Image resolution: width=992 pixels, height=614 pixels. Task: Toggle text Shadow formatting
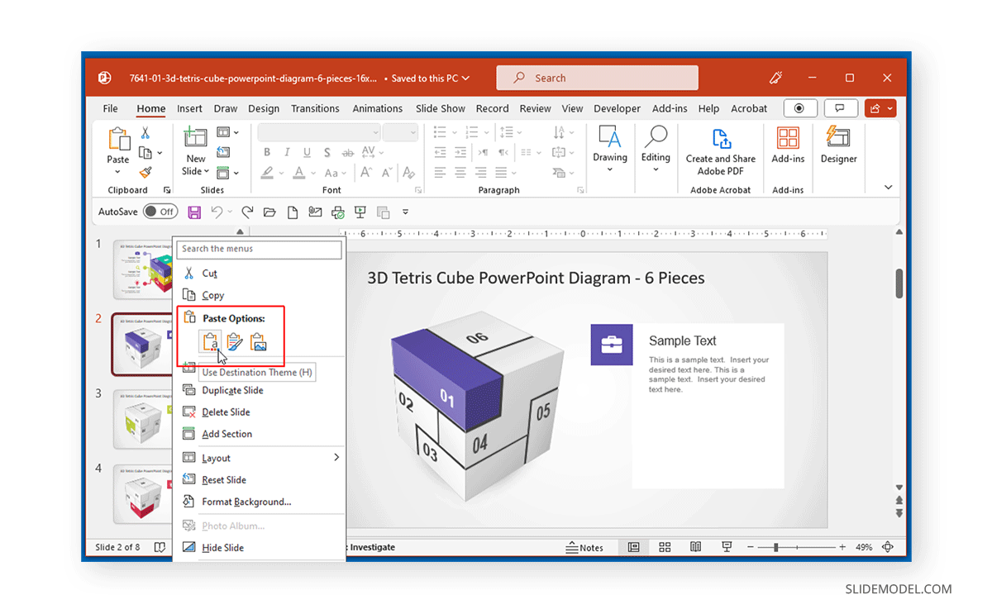[x=327, y=153]
